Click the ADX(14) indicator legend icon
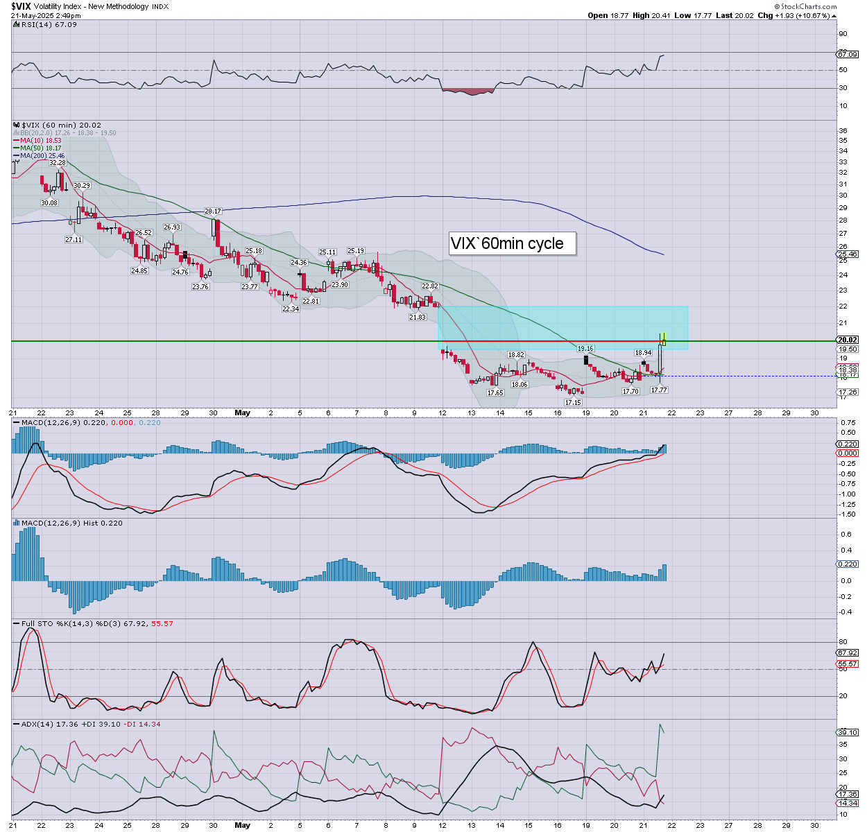The height and width of the screenshot is (832, 867). [x=16, y=725]
